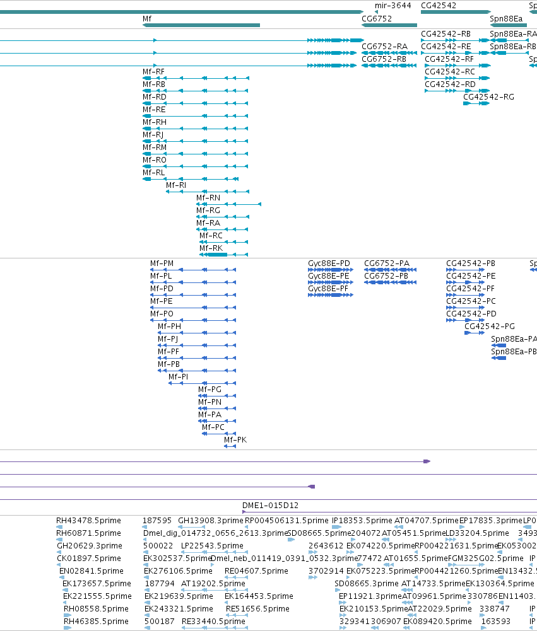Viewport: 537px width, 631px height.
Task: Select polypeptide Mf-PM
Action: pos(162,263)
